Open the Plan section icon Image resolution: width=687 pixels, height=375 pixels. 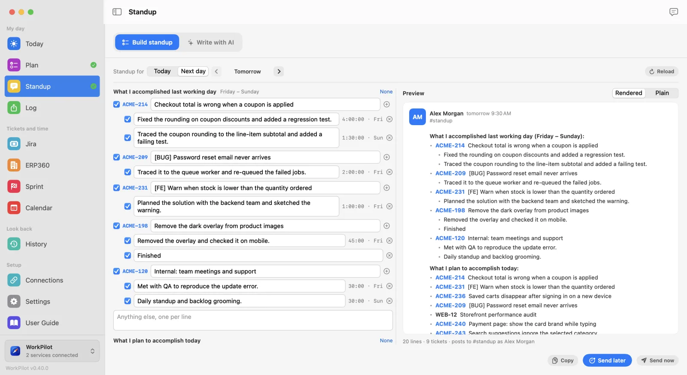[x=14, y=65]
